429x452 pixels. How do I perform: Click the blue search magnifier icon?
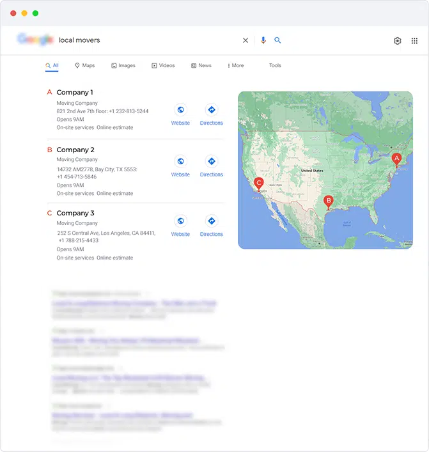[x=277, y=40]
